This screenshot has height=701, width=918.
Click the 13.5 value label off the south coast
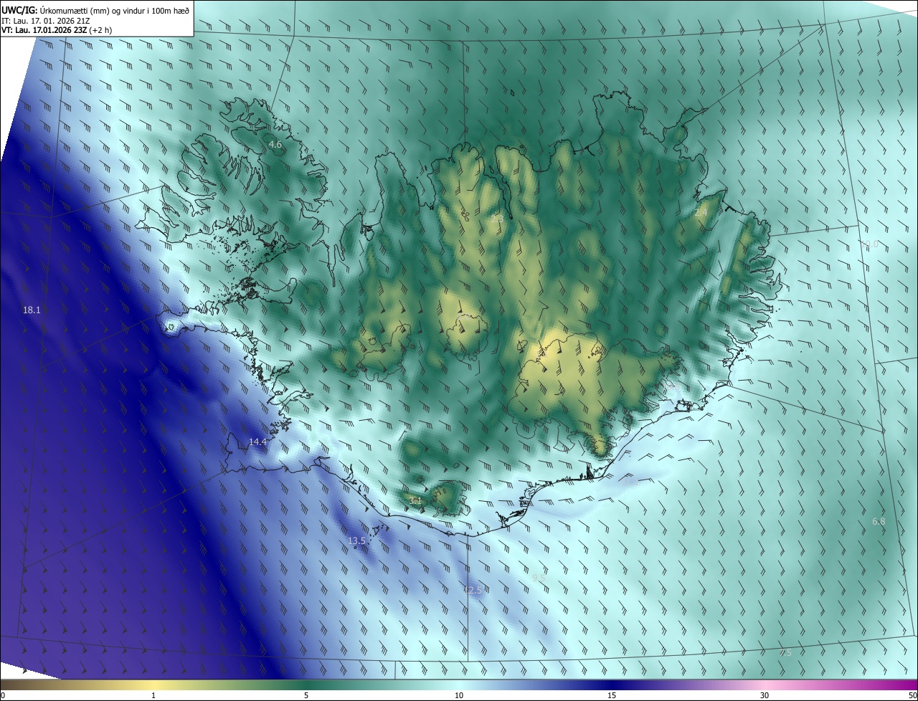356,540
